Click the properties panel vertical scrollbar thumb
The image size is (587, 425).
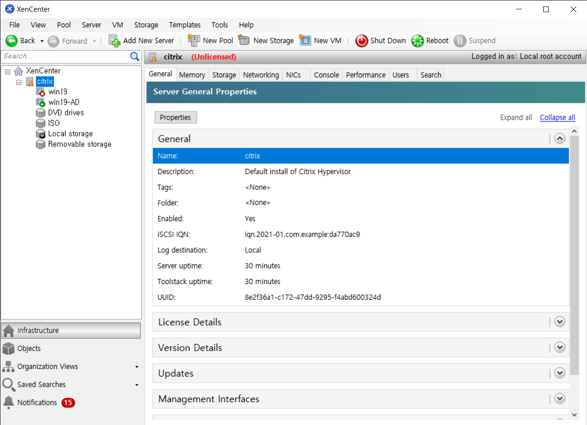click(x=574, y=256)
